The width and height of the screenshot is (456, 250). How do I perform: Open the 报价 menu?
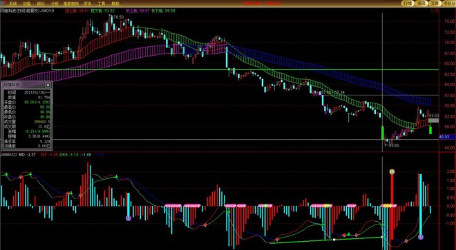[x=41, y=3]
